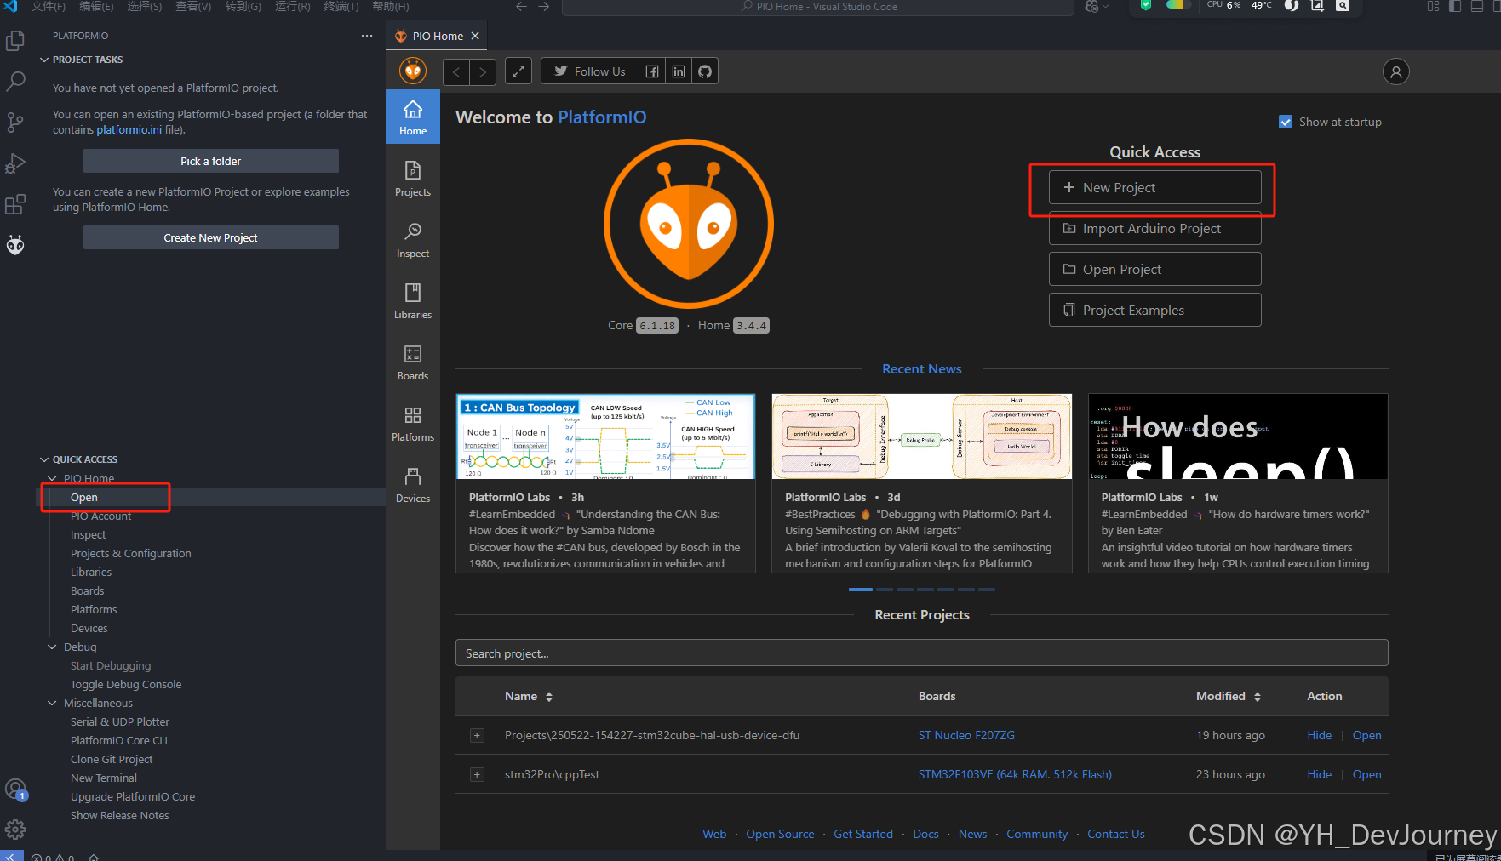Open the 帮助(H) menu
This screenshot has height=861, width=1501.
tap(390, 6)
